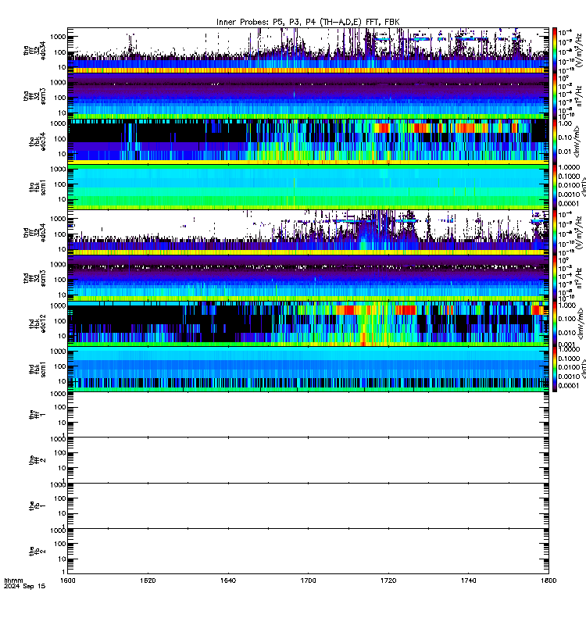Click the color bar beside thd fbk edc12 panel
Image resolution: width=586 pixels, height=625 pixels.
tap(555, 323)
